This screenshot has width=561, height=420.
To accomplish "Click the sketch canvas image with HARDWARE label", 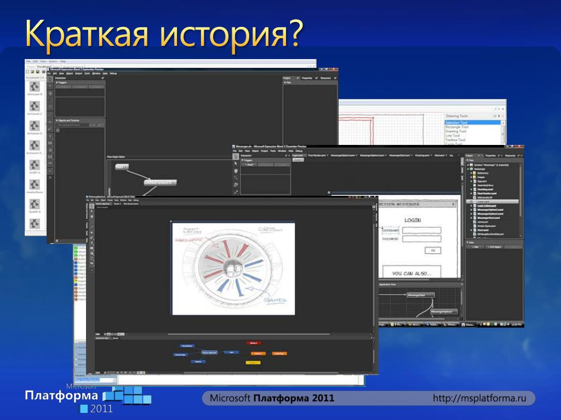I will click(x=233, y=269).
